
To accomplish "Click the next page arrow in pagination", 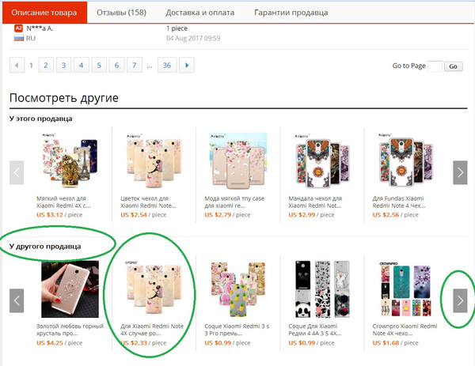I will pyautogui.click(x=187, y=65).
